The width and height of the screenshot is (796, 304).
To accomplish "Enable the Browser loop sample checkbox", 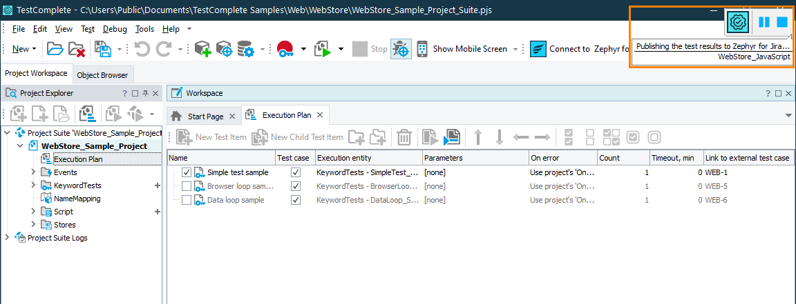I will pos(187,186).
